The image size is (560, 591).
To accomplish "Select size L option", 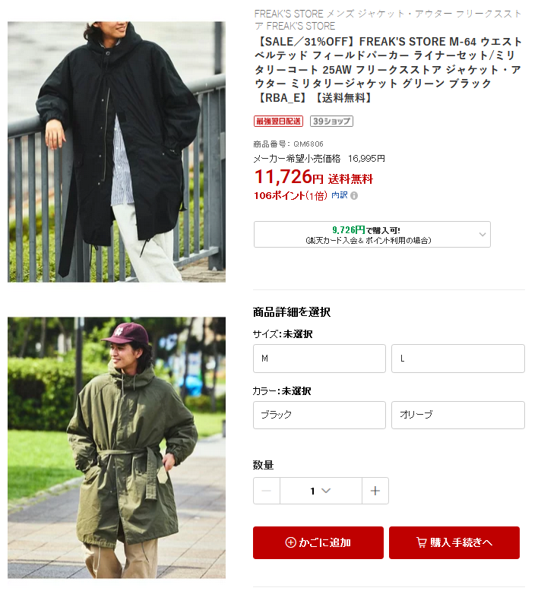I will coord(458,359).
